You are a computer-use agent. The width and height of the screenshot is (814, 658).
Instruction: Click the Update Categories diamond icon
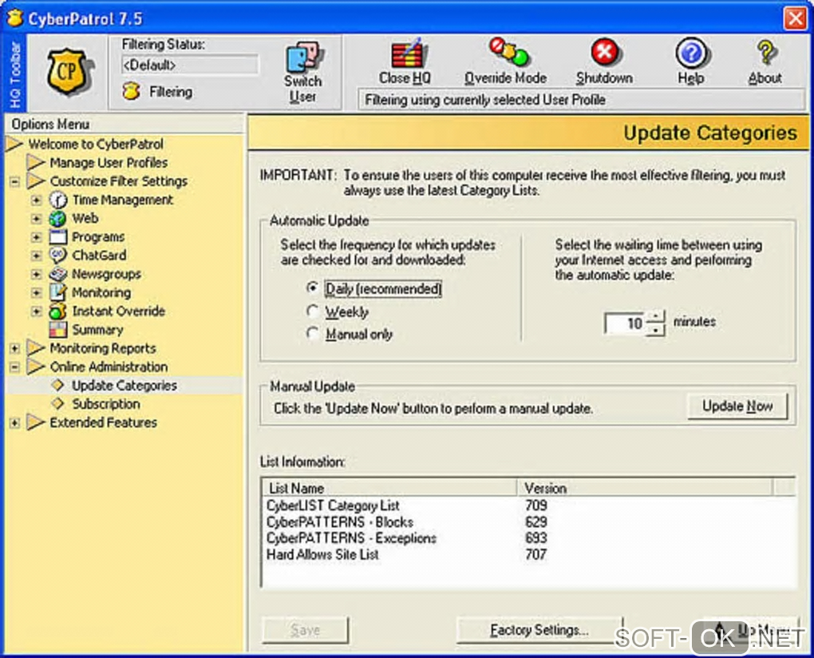point(57,386)
